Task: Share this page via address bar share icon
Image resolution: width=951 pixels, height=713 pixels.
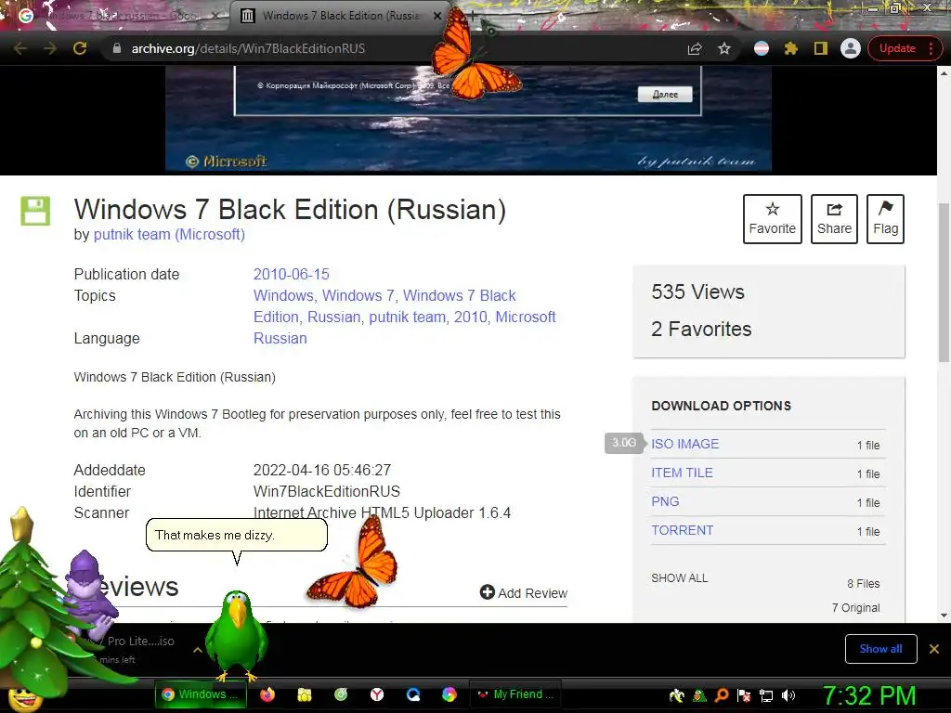Action: click(x=695, y=48)
